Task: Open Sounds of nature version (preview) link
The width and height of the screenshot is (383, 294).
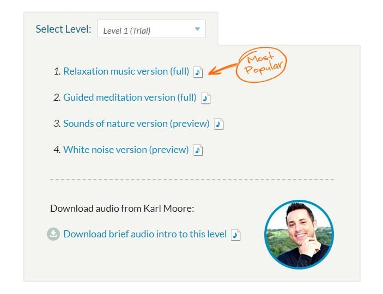Action: point(136,124)
